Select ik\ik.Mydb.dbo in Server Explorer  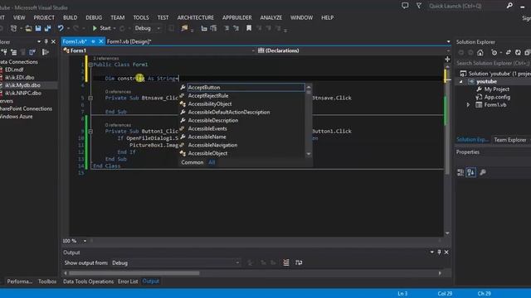click(x=22, y=85)
